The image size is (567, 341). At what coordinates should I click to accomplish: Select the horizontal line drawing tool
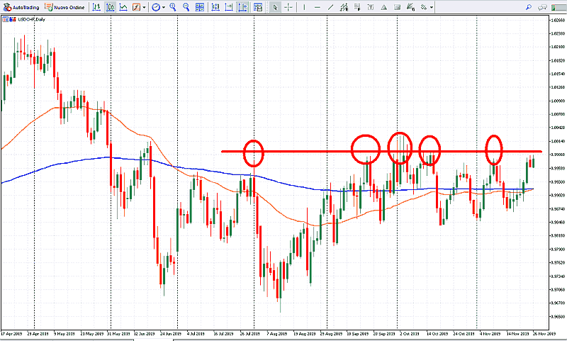click(x=318, y=7)
